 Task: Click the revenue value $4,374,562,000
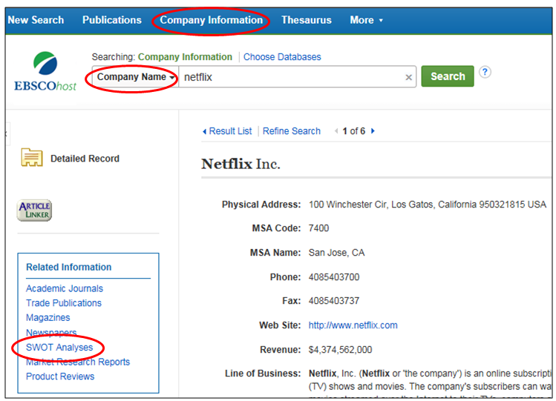[x=340, y=350]
